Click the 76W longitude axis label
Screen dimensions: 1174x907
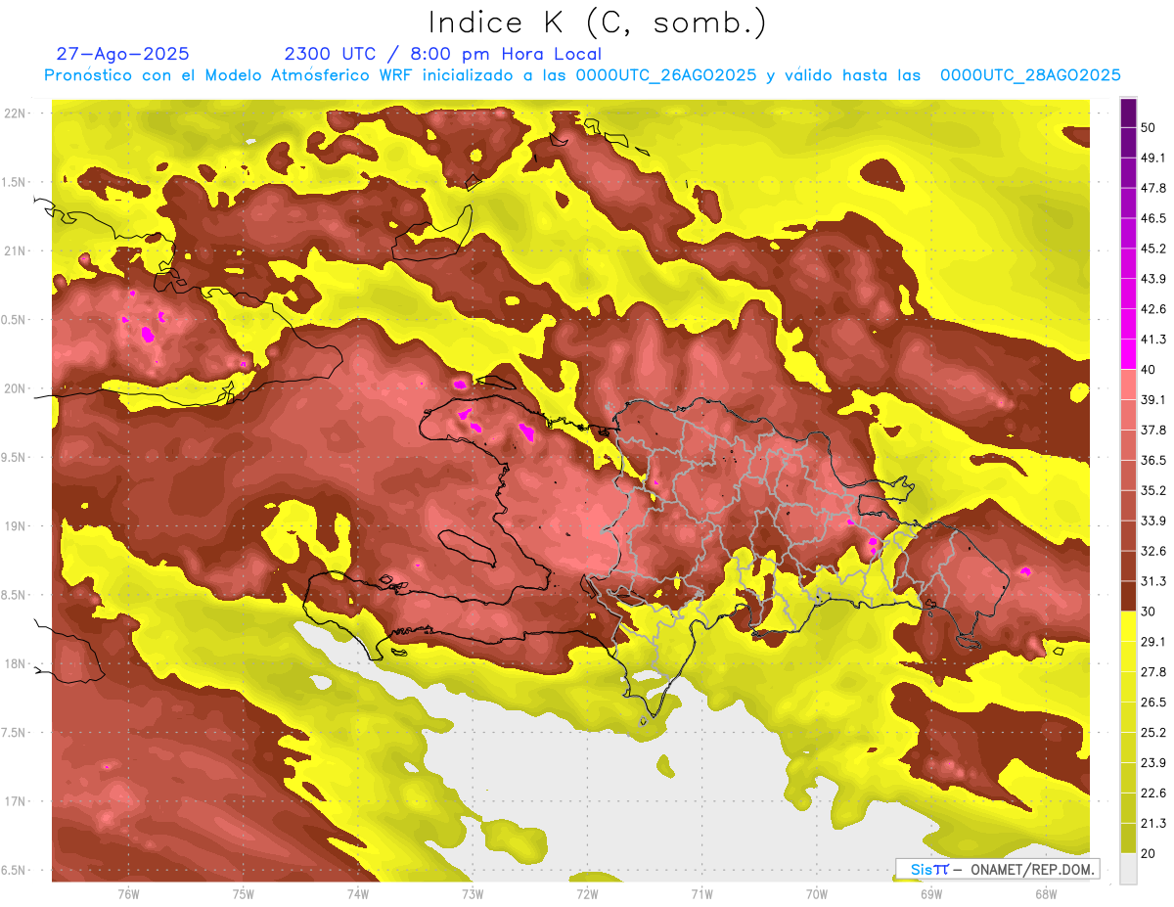pos(128,893)
